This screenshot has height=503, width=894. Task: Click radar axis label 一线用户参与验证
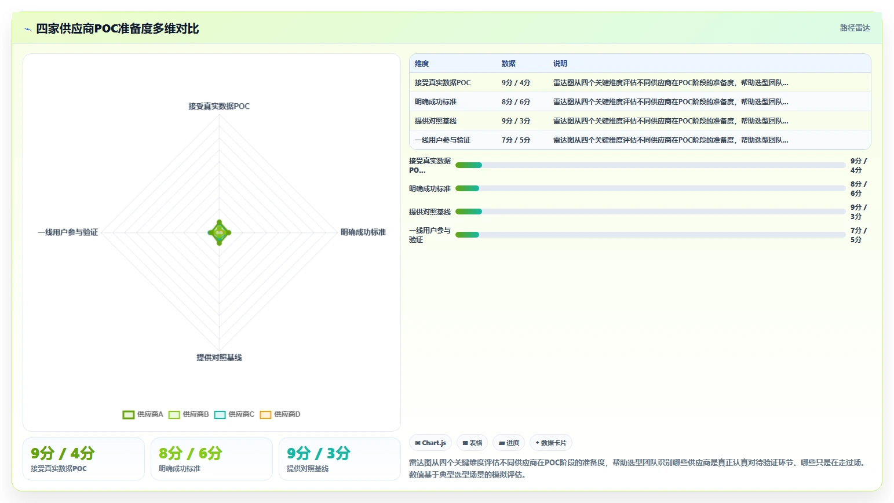coord(68,232)
